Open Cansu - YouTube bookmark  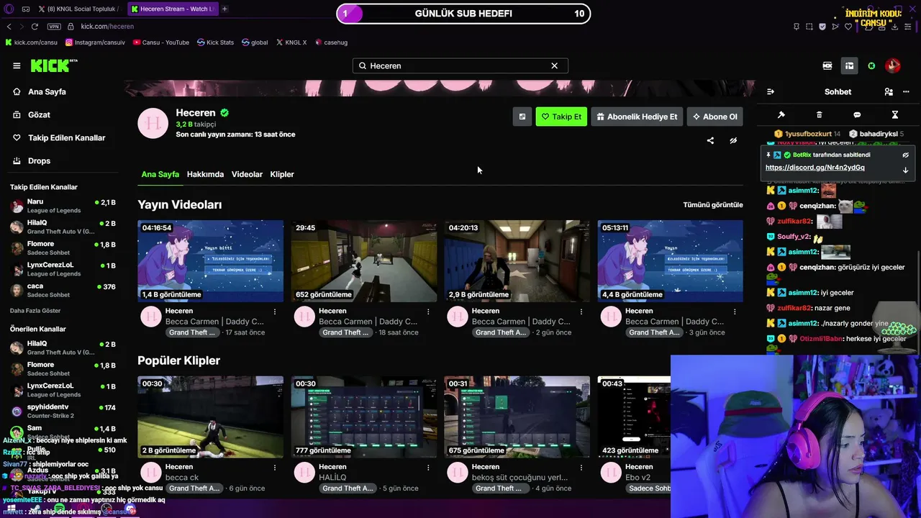pyautogui.click(x=160, y=42)
